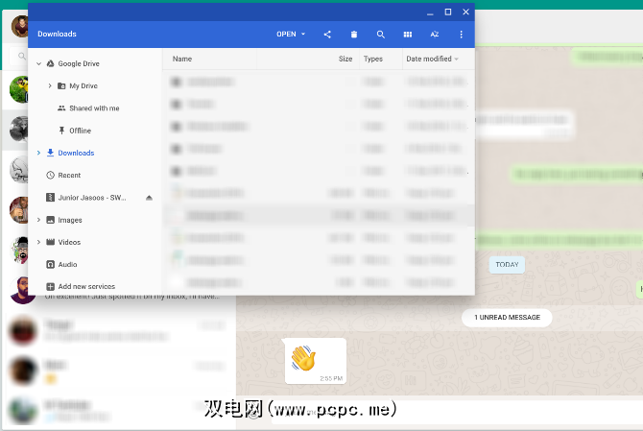The image size is (643, 431).
Task: Open the Images category
Action: (70, 220)
